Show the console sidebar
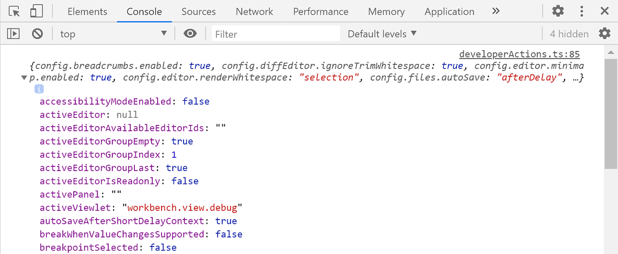Image resolution: width=618 pixels, height=254 pixels. 14,34
